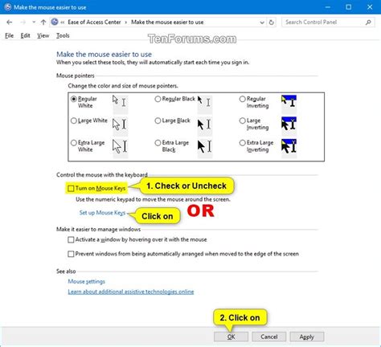The height and width of the screenshot is (347, 381).
Task: Check Activate a window by hovering option
Action: pyautogui.click(x=71, y=239)
